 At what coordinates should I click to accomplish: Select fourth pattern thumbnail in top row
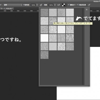(70, 12)
